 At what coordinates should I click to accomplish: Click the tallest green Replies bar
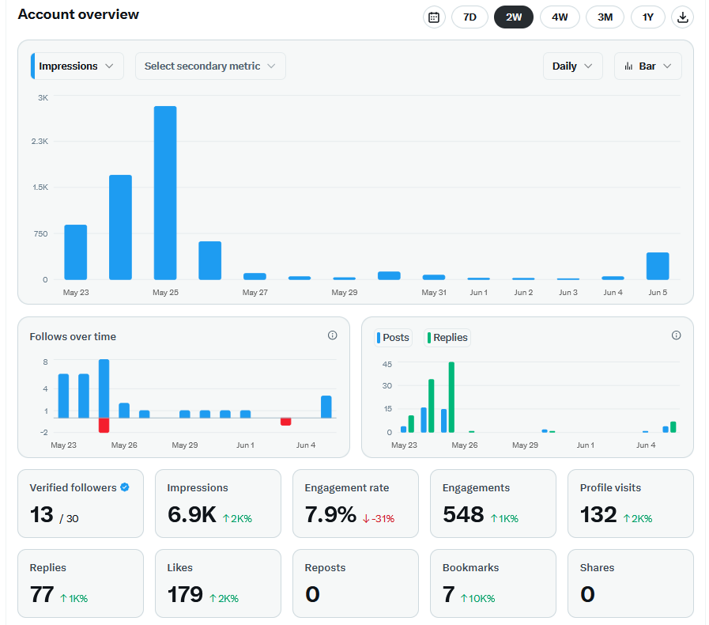451,397
